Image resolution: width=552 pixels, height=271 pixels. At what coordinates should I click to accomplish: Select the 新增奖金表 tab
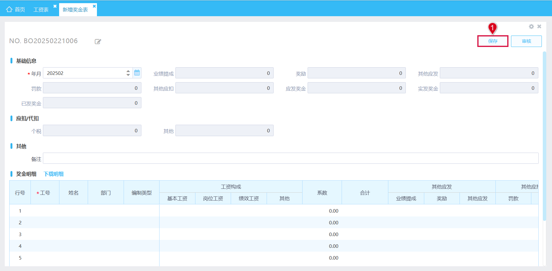[75, 10]
